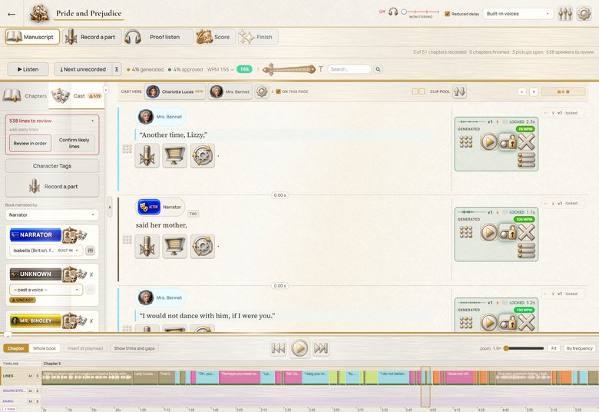Skip to previous in the transport
This screenshot has width=599, height=412.
coord(278,348)
